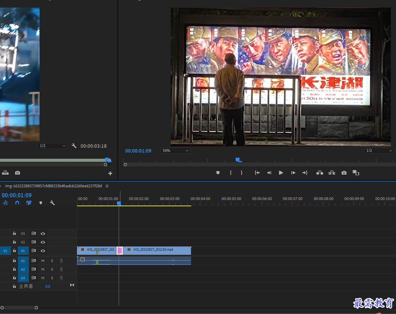Solo the A1 track
The image size is (396, 314).
tap(52, 261)
